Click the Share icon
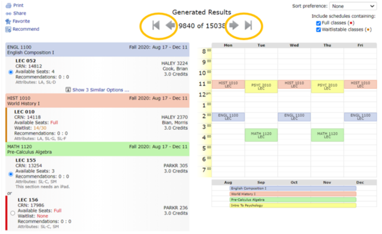This screenshot has height=234, width=382. 8,13
